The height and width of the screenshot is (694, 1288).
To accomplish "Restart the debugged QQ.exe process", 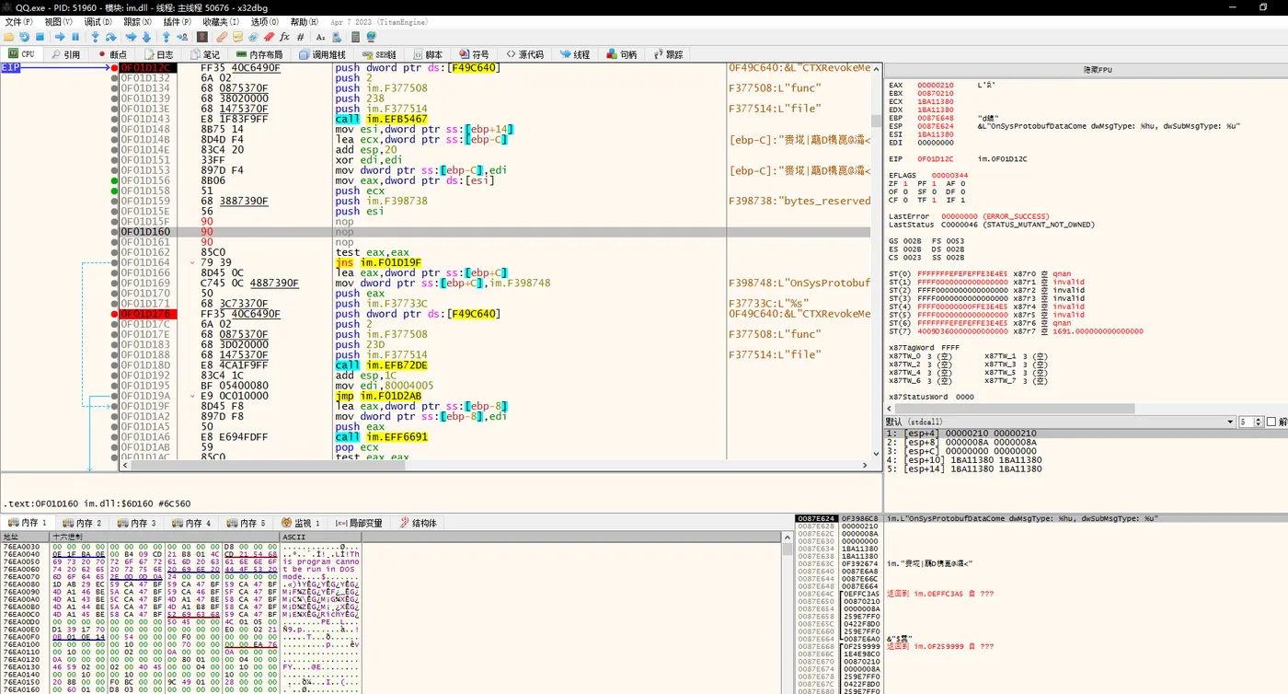I will tap(25, 38).
